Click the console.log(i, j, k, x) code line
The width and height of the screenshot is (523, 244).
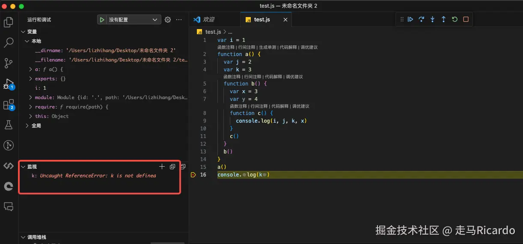(x=271, y=121)
